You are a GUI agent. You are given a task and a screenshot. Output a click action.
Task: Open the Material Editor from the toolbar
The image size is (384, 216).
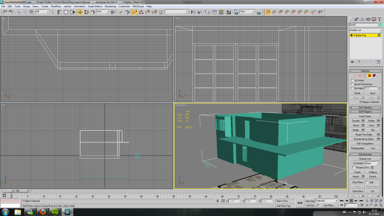coord(228,12)
